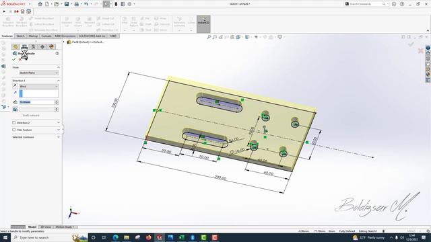Open the ConfigurationManager tab icon
Viewport: 431px width, 242px height.
click(x=33, y=46)
